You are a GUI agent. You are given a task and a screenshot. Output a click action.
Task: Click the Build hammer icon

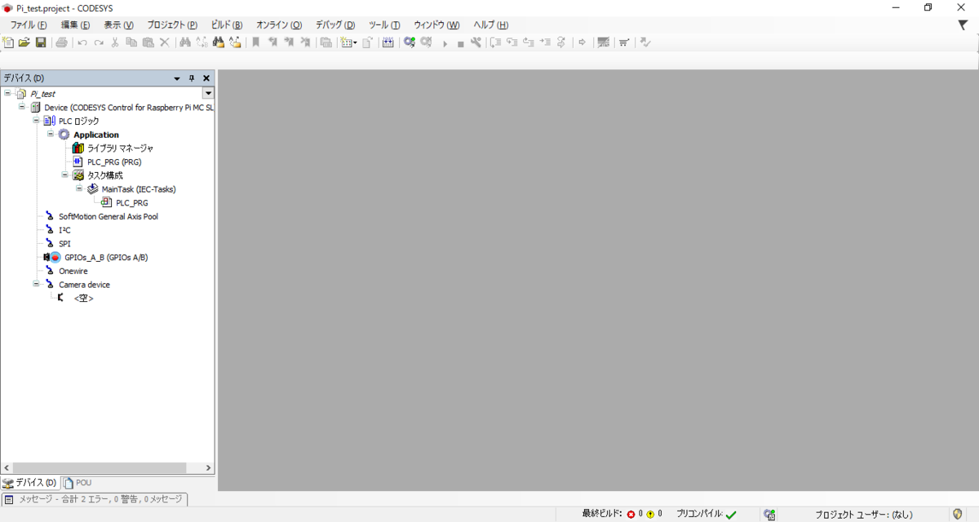(x=388, y=42)
